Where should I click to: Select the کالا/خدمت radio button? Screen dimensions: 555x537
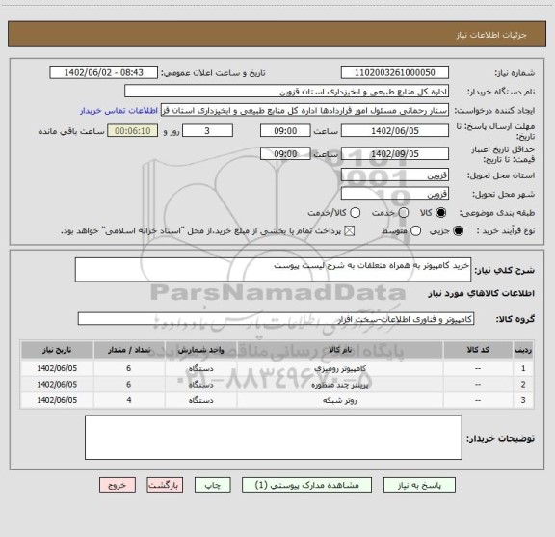click(x=355, y=213)
